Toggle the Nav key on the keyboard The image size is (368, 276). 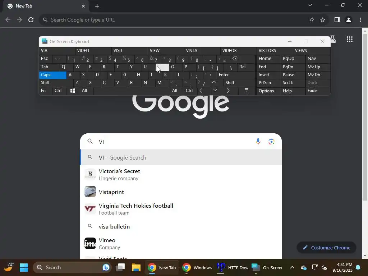[318, 59]
